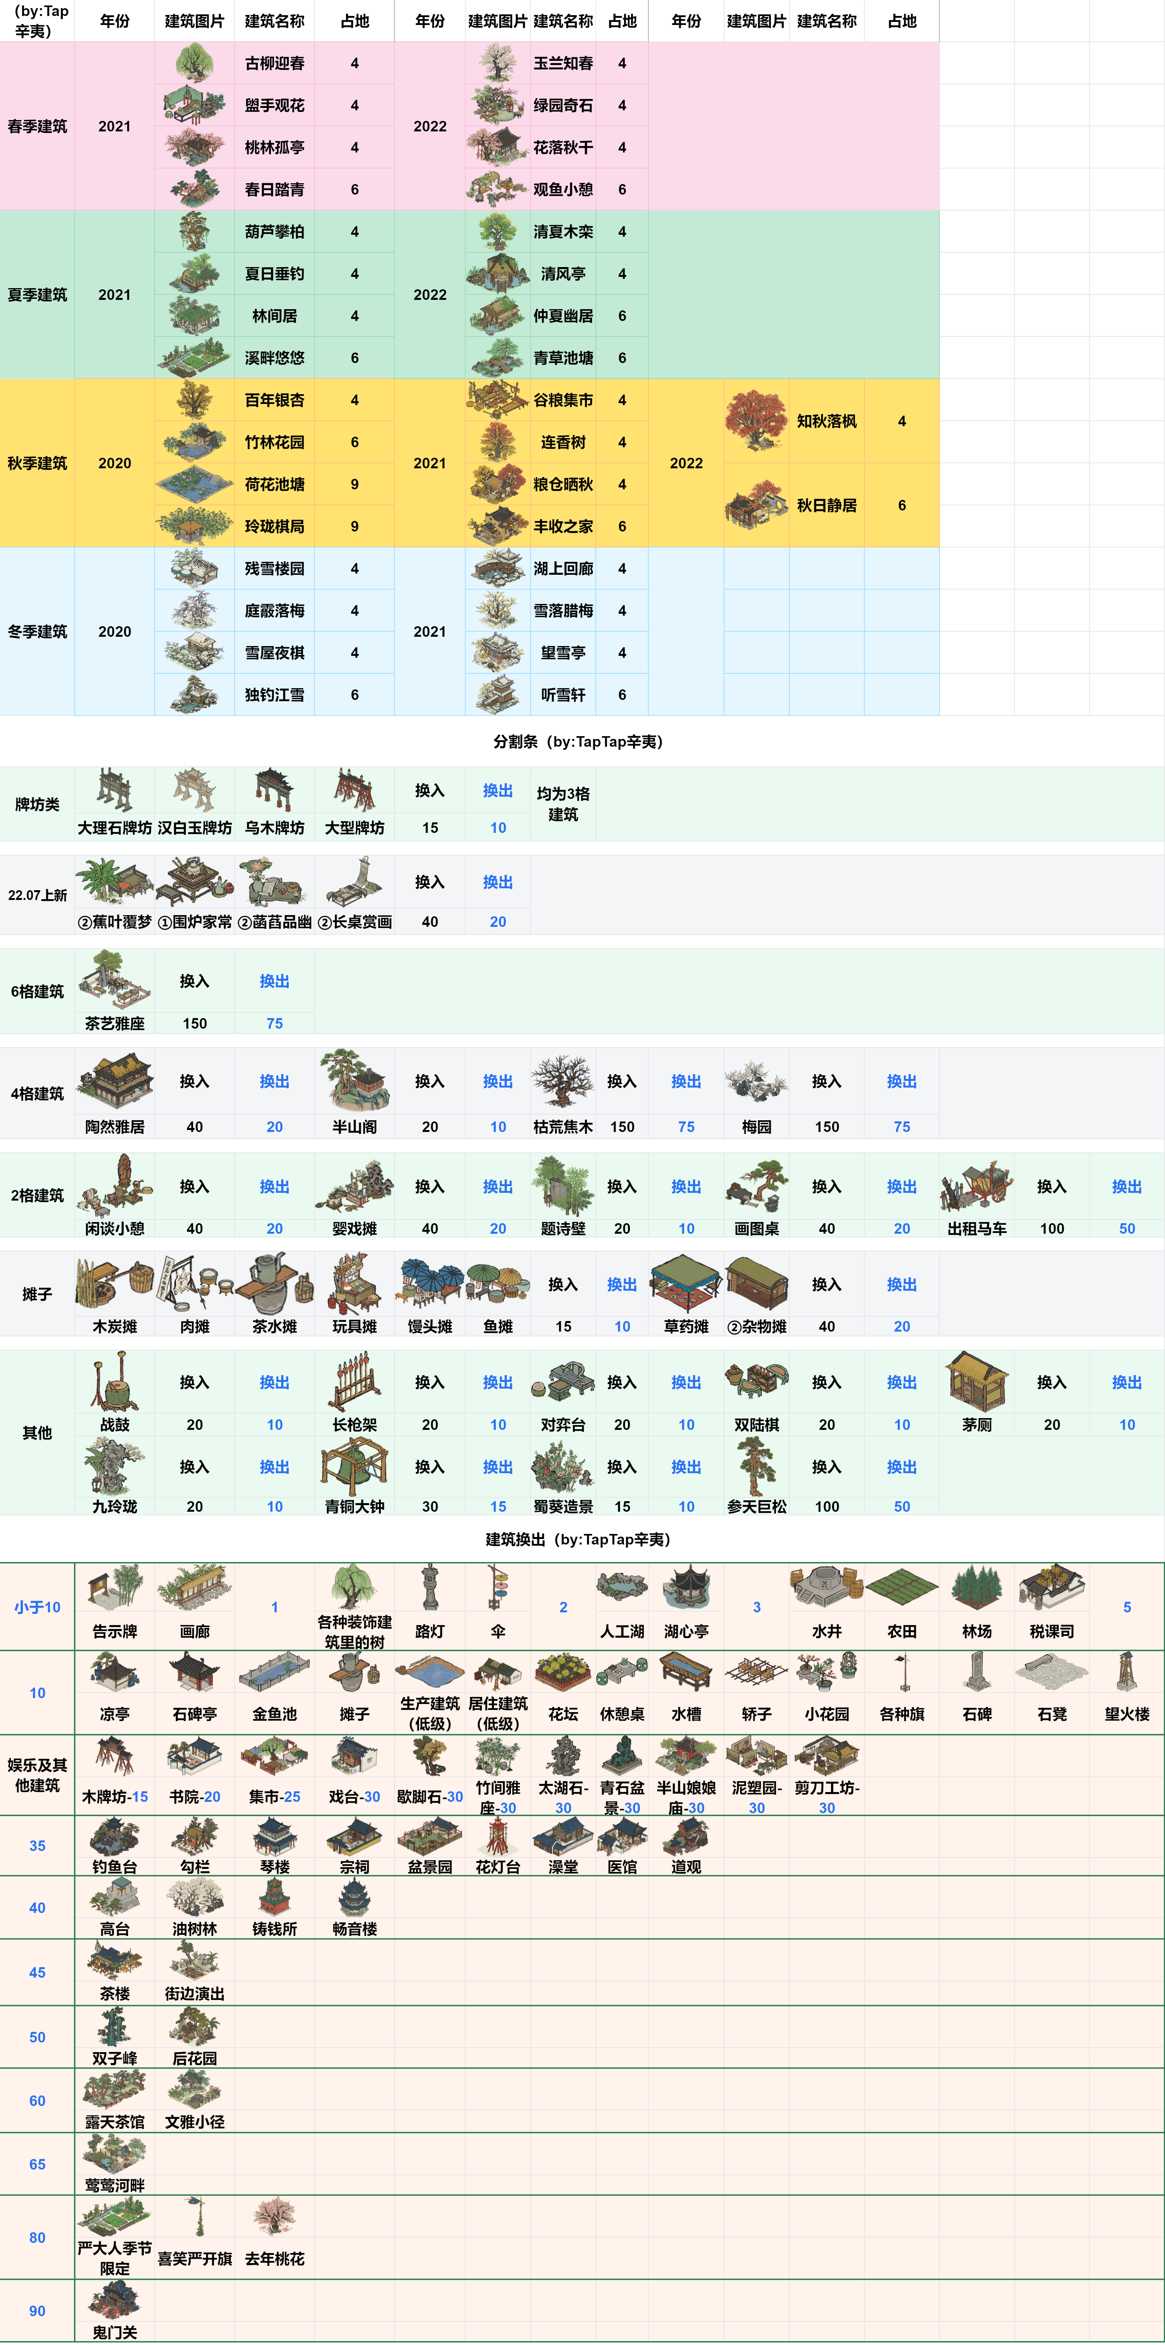Click the 各种装饰建筑里的树 label
The image size is (1165, 2345).
[354, 1631]
